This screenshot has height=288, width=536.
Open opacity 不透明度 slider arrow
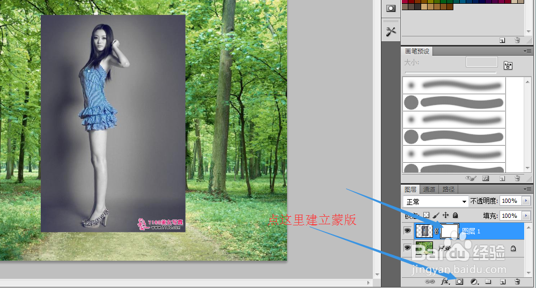click(526, 201)
